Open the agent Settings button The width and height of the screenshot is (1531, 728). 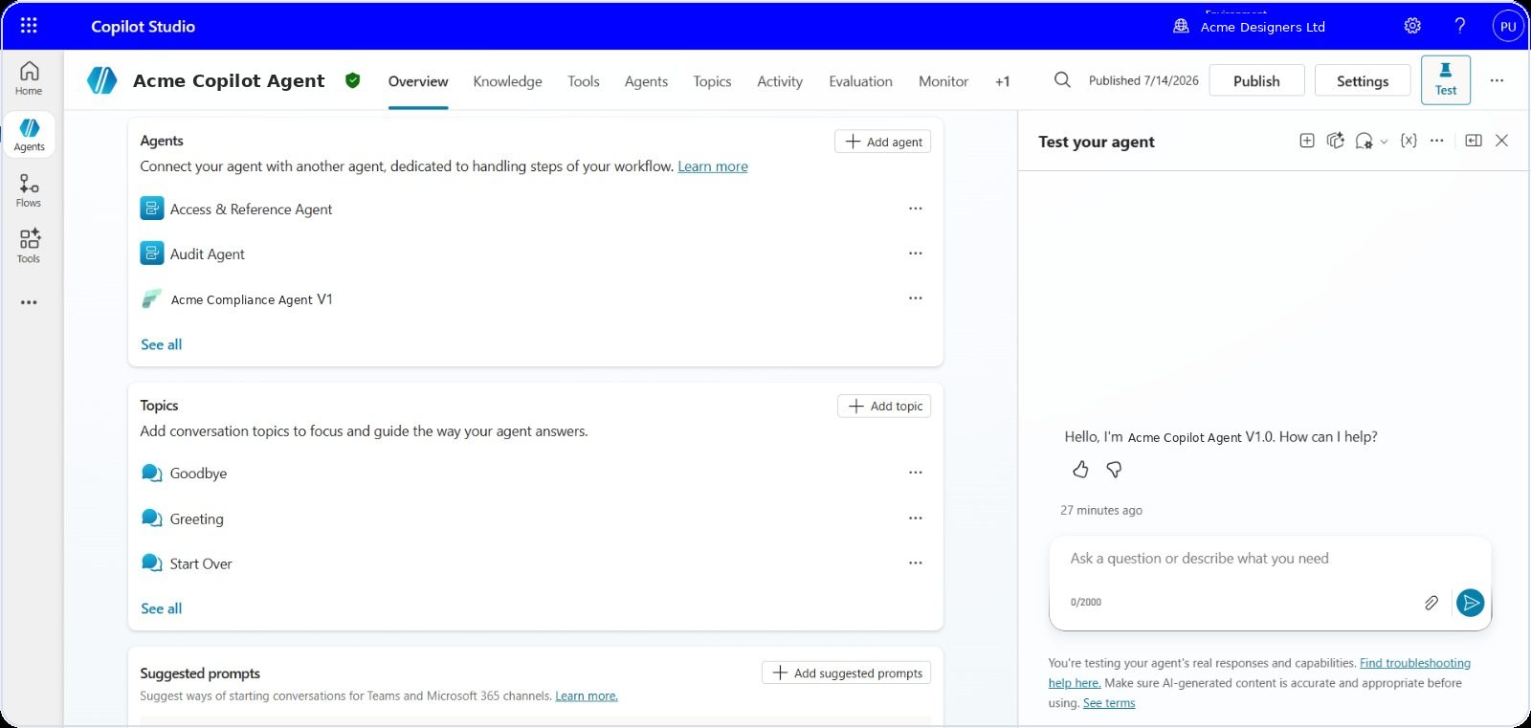(1363, 80)
